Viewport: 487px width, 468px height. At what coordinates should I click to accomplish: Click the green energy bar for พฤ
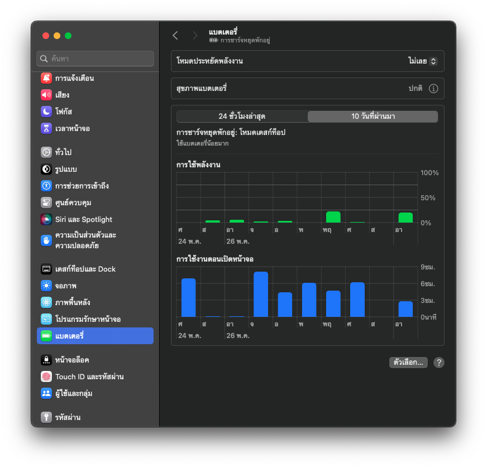tap(333, 217)
